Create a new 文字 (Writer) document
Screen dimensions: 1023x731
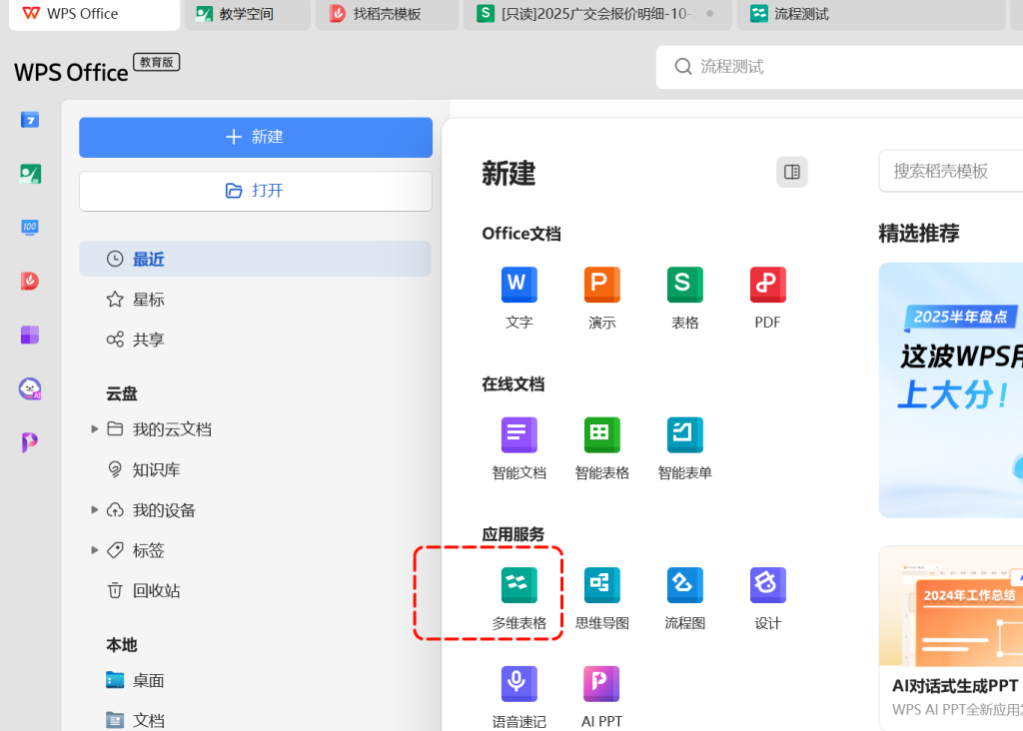click(x=518, y=298)
